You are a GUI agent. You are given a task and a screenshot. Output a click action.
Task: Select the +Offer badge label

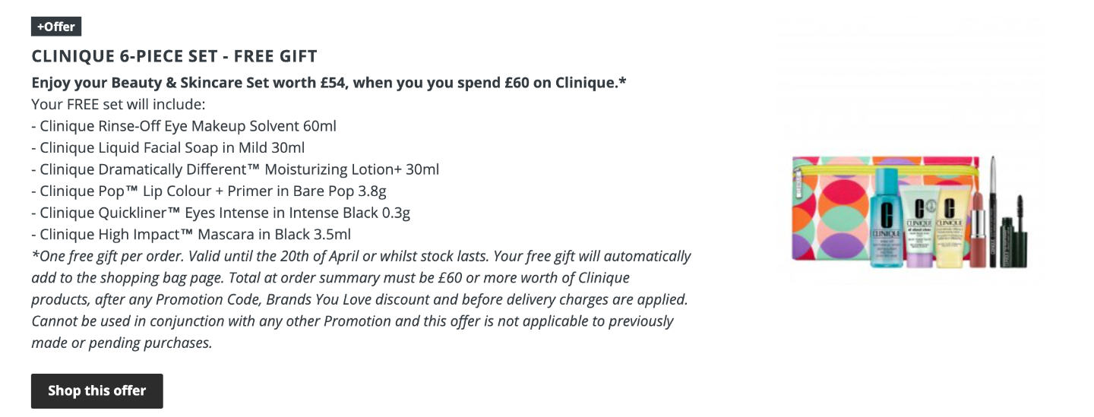[56, 27]
